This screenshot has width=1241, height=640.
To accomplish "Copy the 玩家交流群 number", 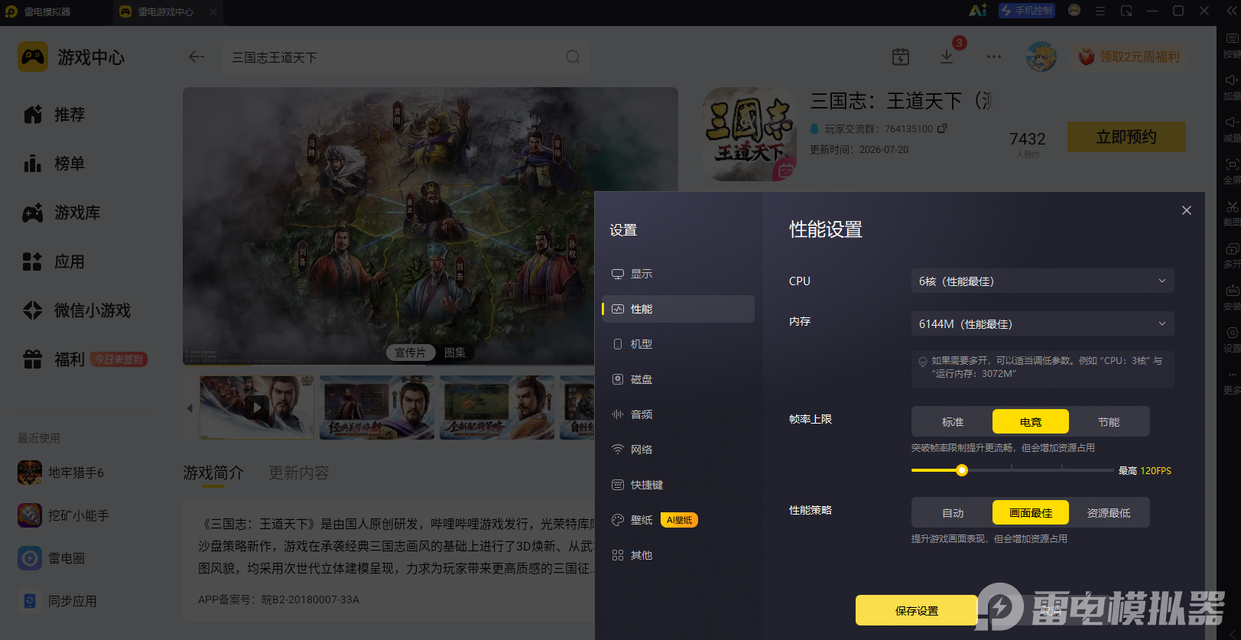I will click(x=942, y=128).
